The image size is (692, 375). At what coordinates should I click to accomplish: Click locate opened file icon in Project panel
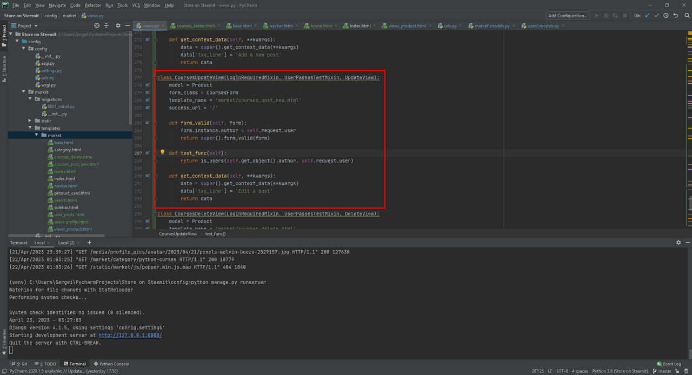tap(97, 25)
